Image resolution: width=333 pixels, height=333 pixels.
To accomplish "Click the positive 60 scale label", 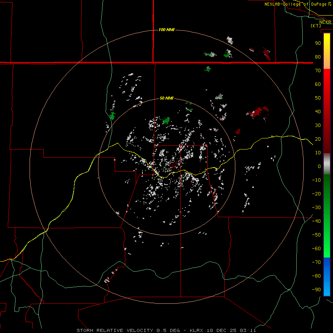I will 318,84.
